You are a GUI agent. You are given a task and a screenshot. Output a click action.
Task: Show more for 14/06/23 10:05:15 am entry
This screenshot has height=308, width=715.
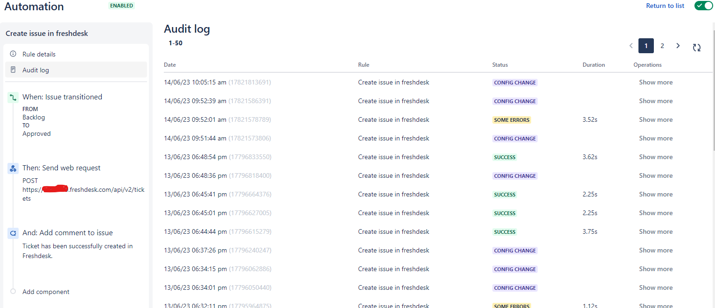click(656, 82)
